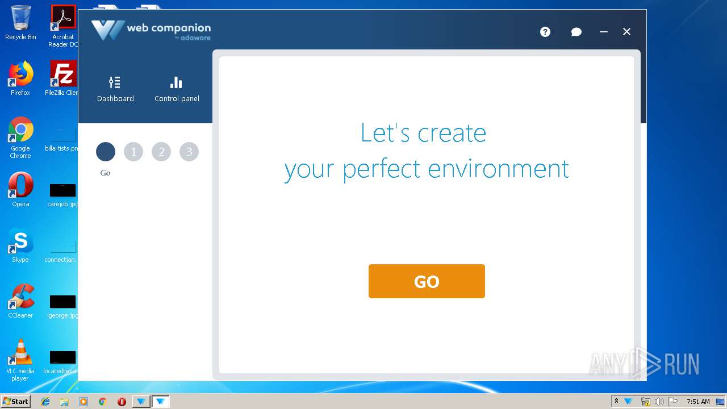
Task: Open VLC media player desktop shortcut
Action: [x=20, y=361]
